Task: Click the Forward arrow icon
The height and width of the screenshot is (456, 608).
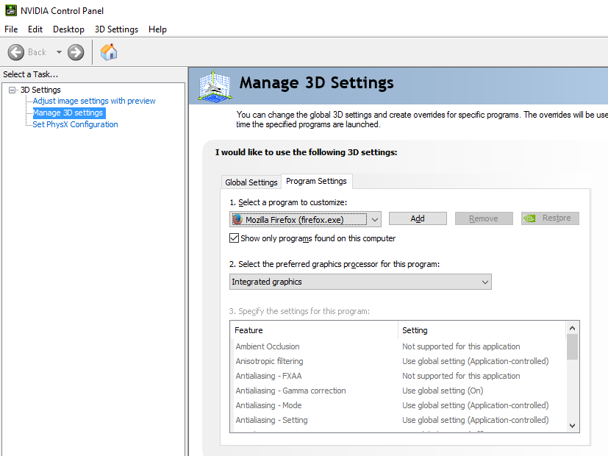Action: (76, 52)
